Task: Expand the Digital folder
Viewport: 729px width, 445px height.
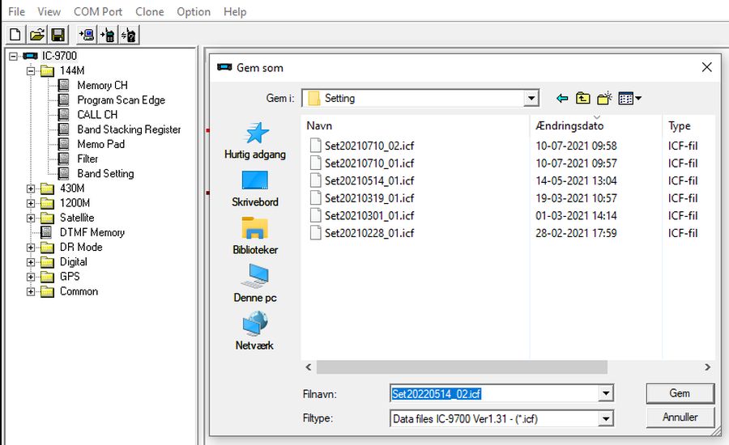Action: pyautogui.click(x=31, y=262)
